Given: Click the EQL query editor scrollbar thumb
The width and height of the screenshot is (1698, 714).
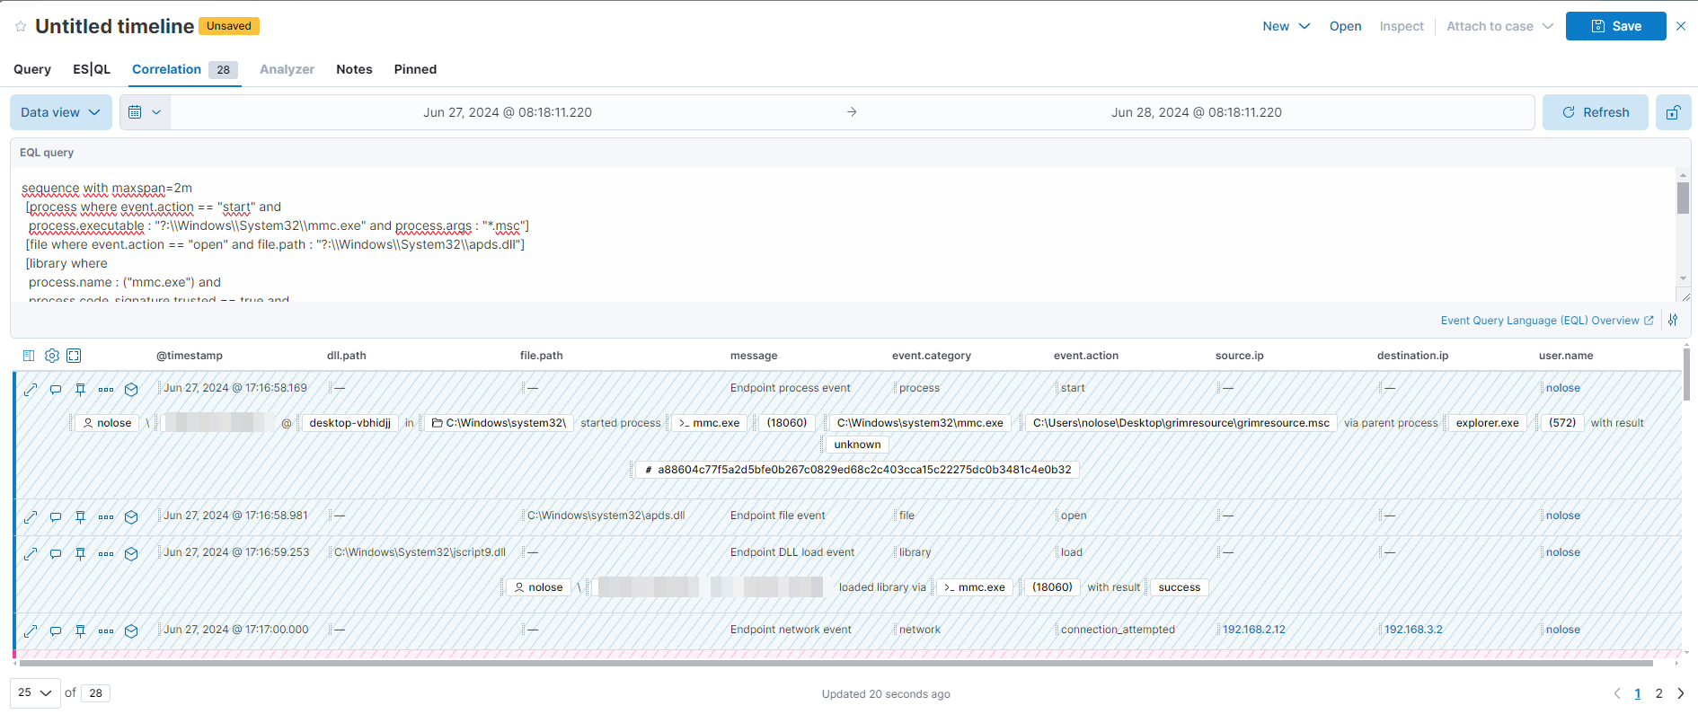Looking at the screenshot, I should pyautogui.click(x=1683, y=198).
